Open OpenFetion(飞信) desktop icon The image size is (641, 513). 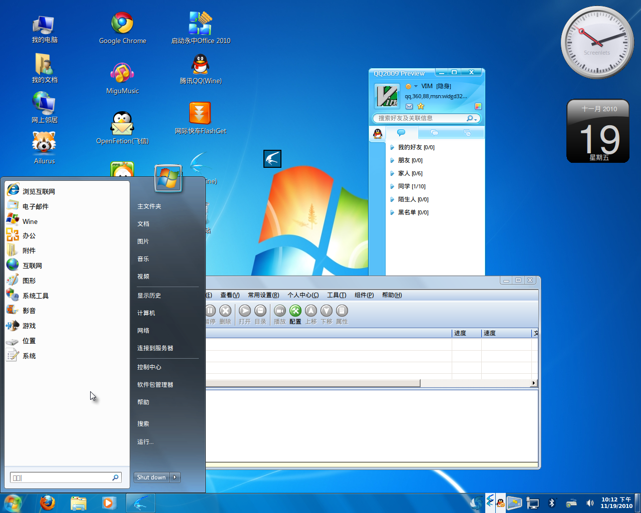tap(122, 128)
